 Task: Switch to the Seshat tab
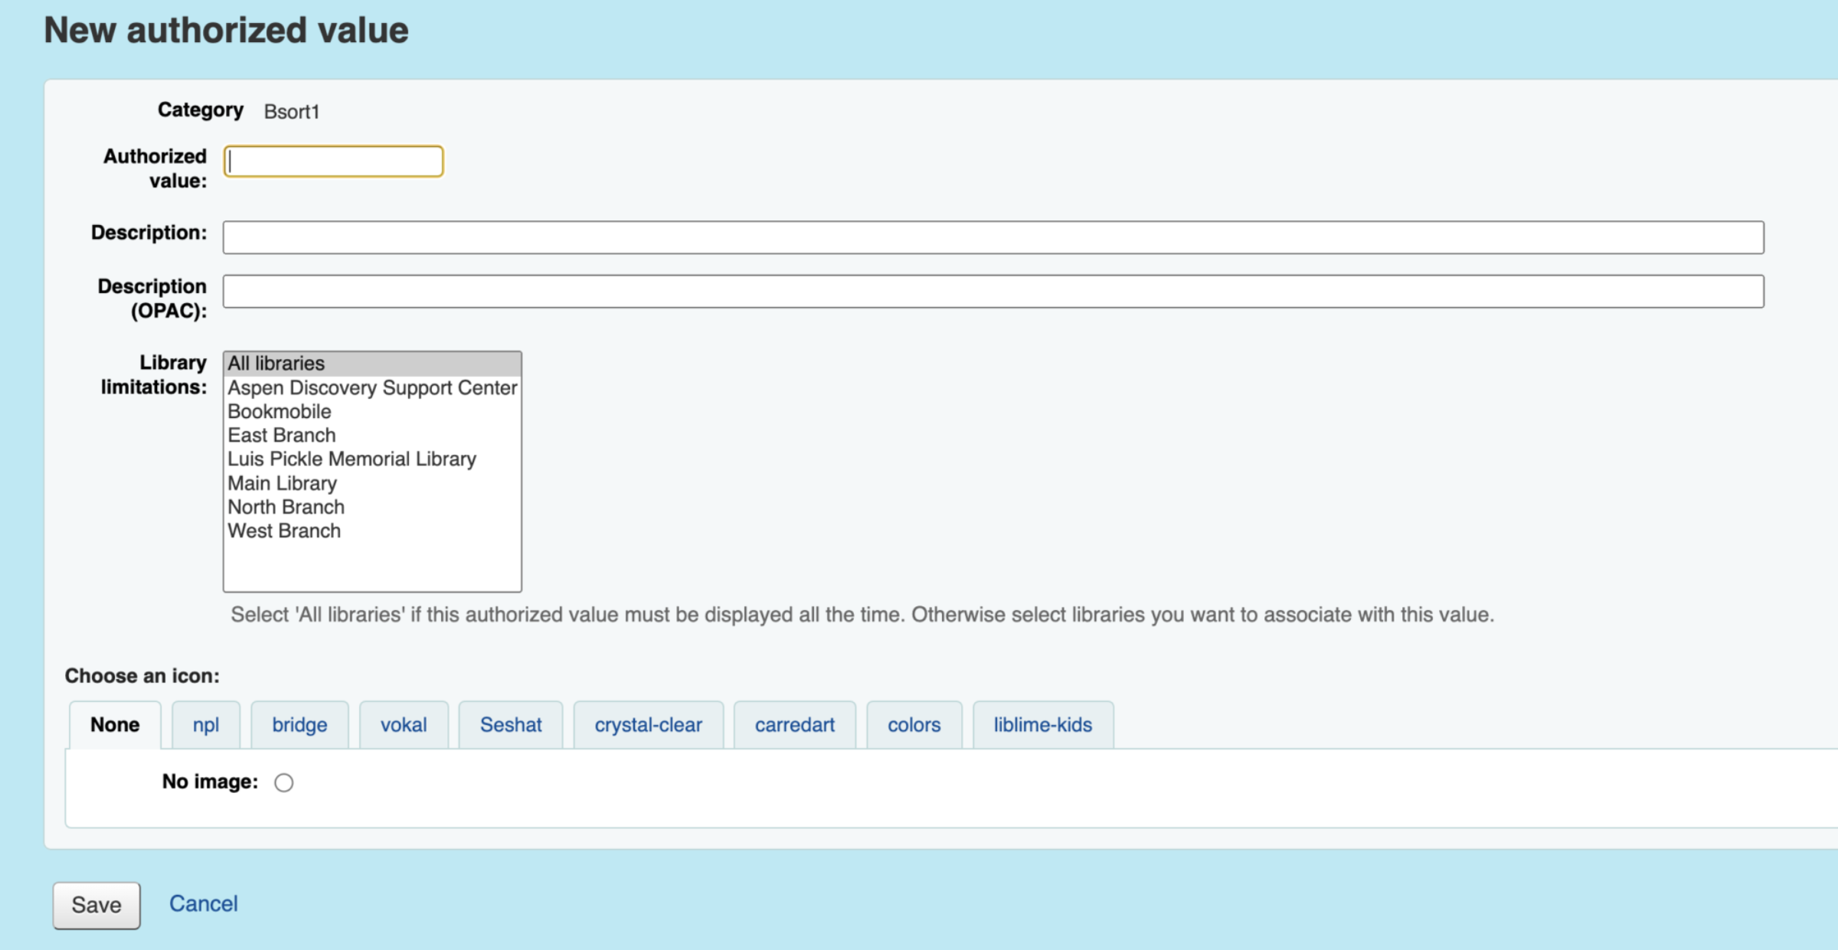511,725
